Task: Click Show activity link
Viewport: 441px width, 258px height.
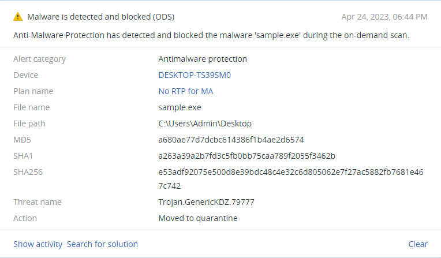Action: point(38,244)
